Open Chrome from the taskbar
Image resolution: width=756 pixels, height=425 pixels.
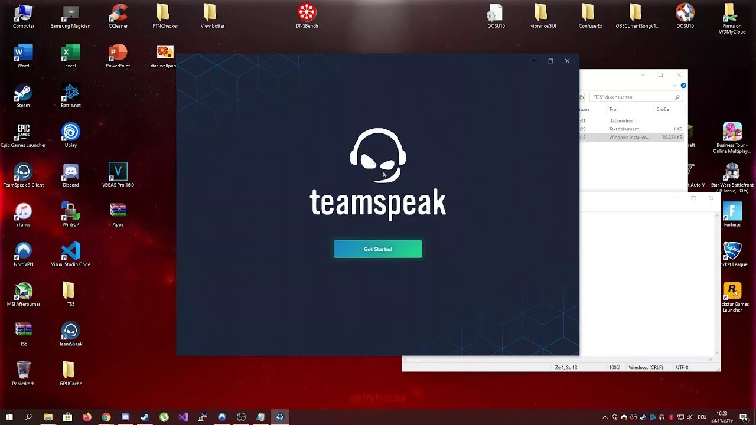point(106,417)
